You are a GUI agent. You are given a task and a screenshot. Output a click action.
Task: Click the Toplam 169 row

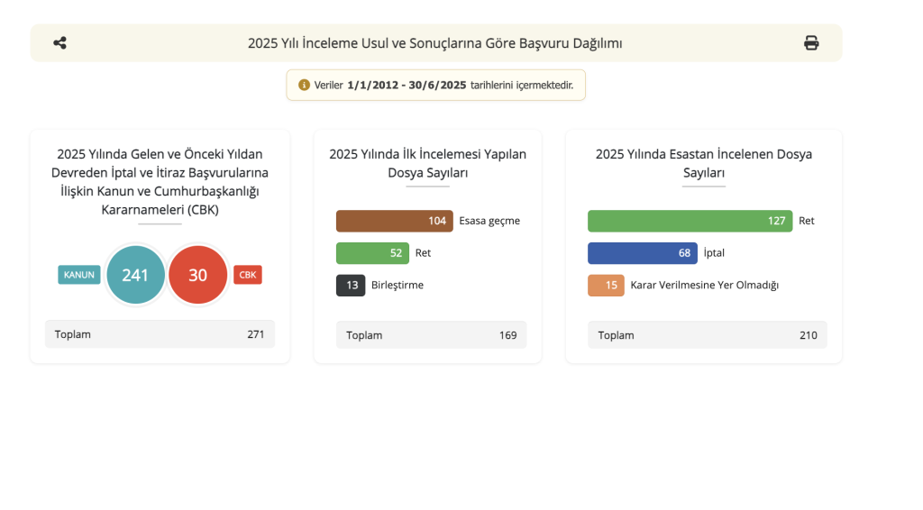tap(429, 335)
